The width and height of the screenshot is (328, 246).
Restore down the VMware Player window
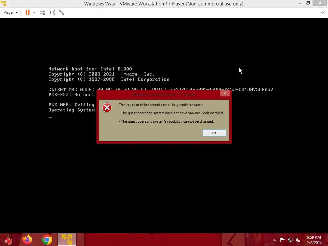(308, 3)
